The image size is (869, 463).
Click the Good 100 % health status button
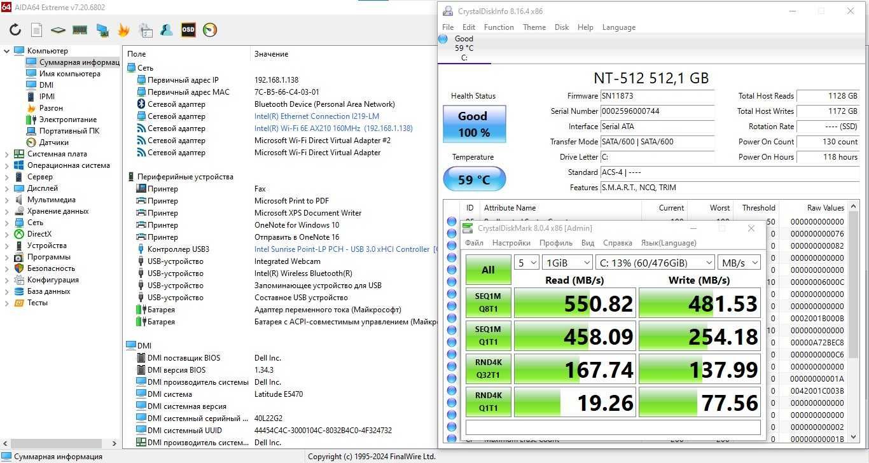pyautogui.click(x=474, y=124)
